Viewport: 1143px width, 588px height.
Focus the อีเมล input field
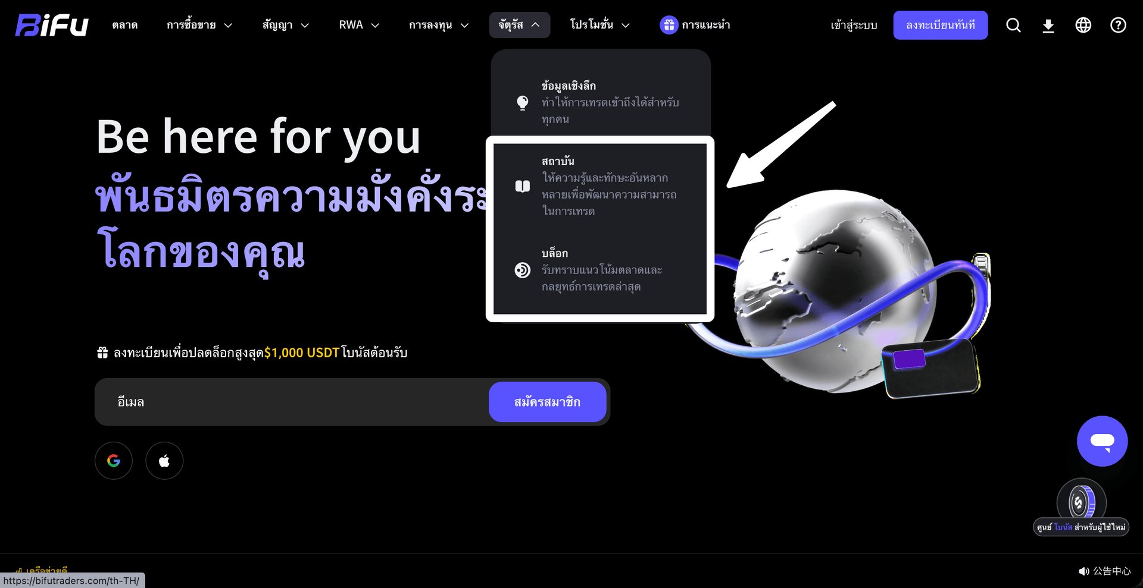coord(292,402)
